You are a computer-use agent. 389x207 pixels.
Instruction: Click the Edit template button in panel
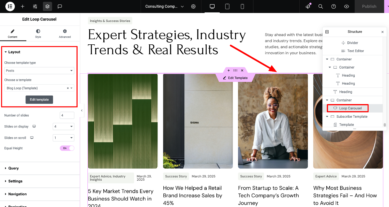pos(39,100)
